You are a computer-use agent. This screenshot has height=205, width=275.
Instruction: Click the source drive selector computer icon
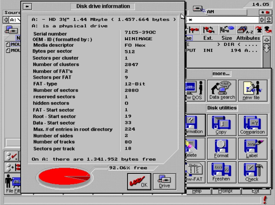[12, 30]
